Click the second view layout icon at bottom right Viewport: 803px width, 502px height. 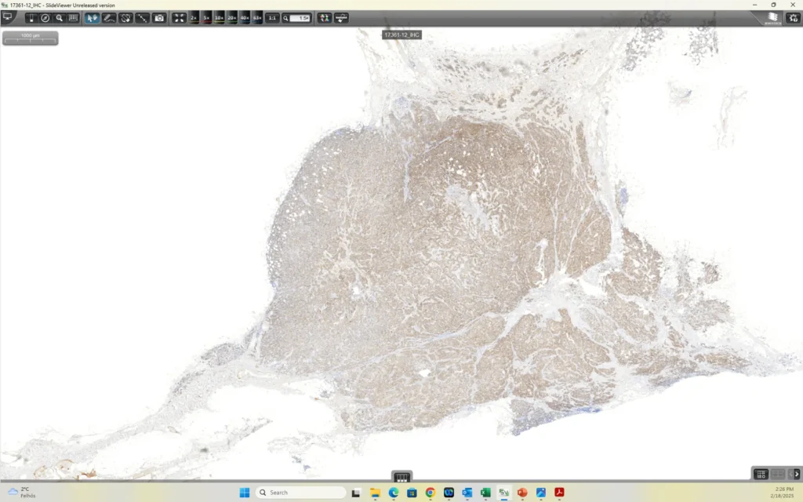[x=777, y=475]
